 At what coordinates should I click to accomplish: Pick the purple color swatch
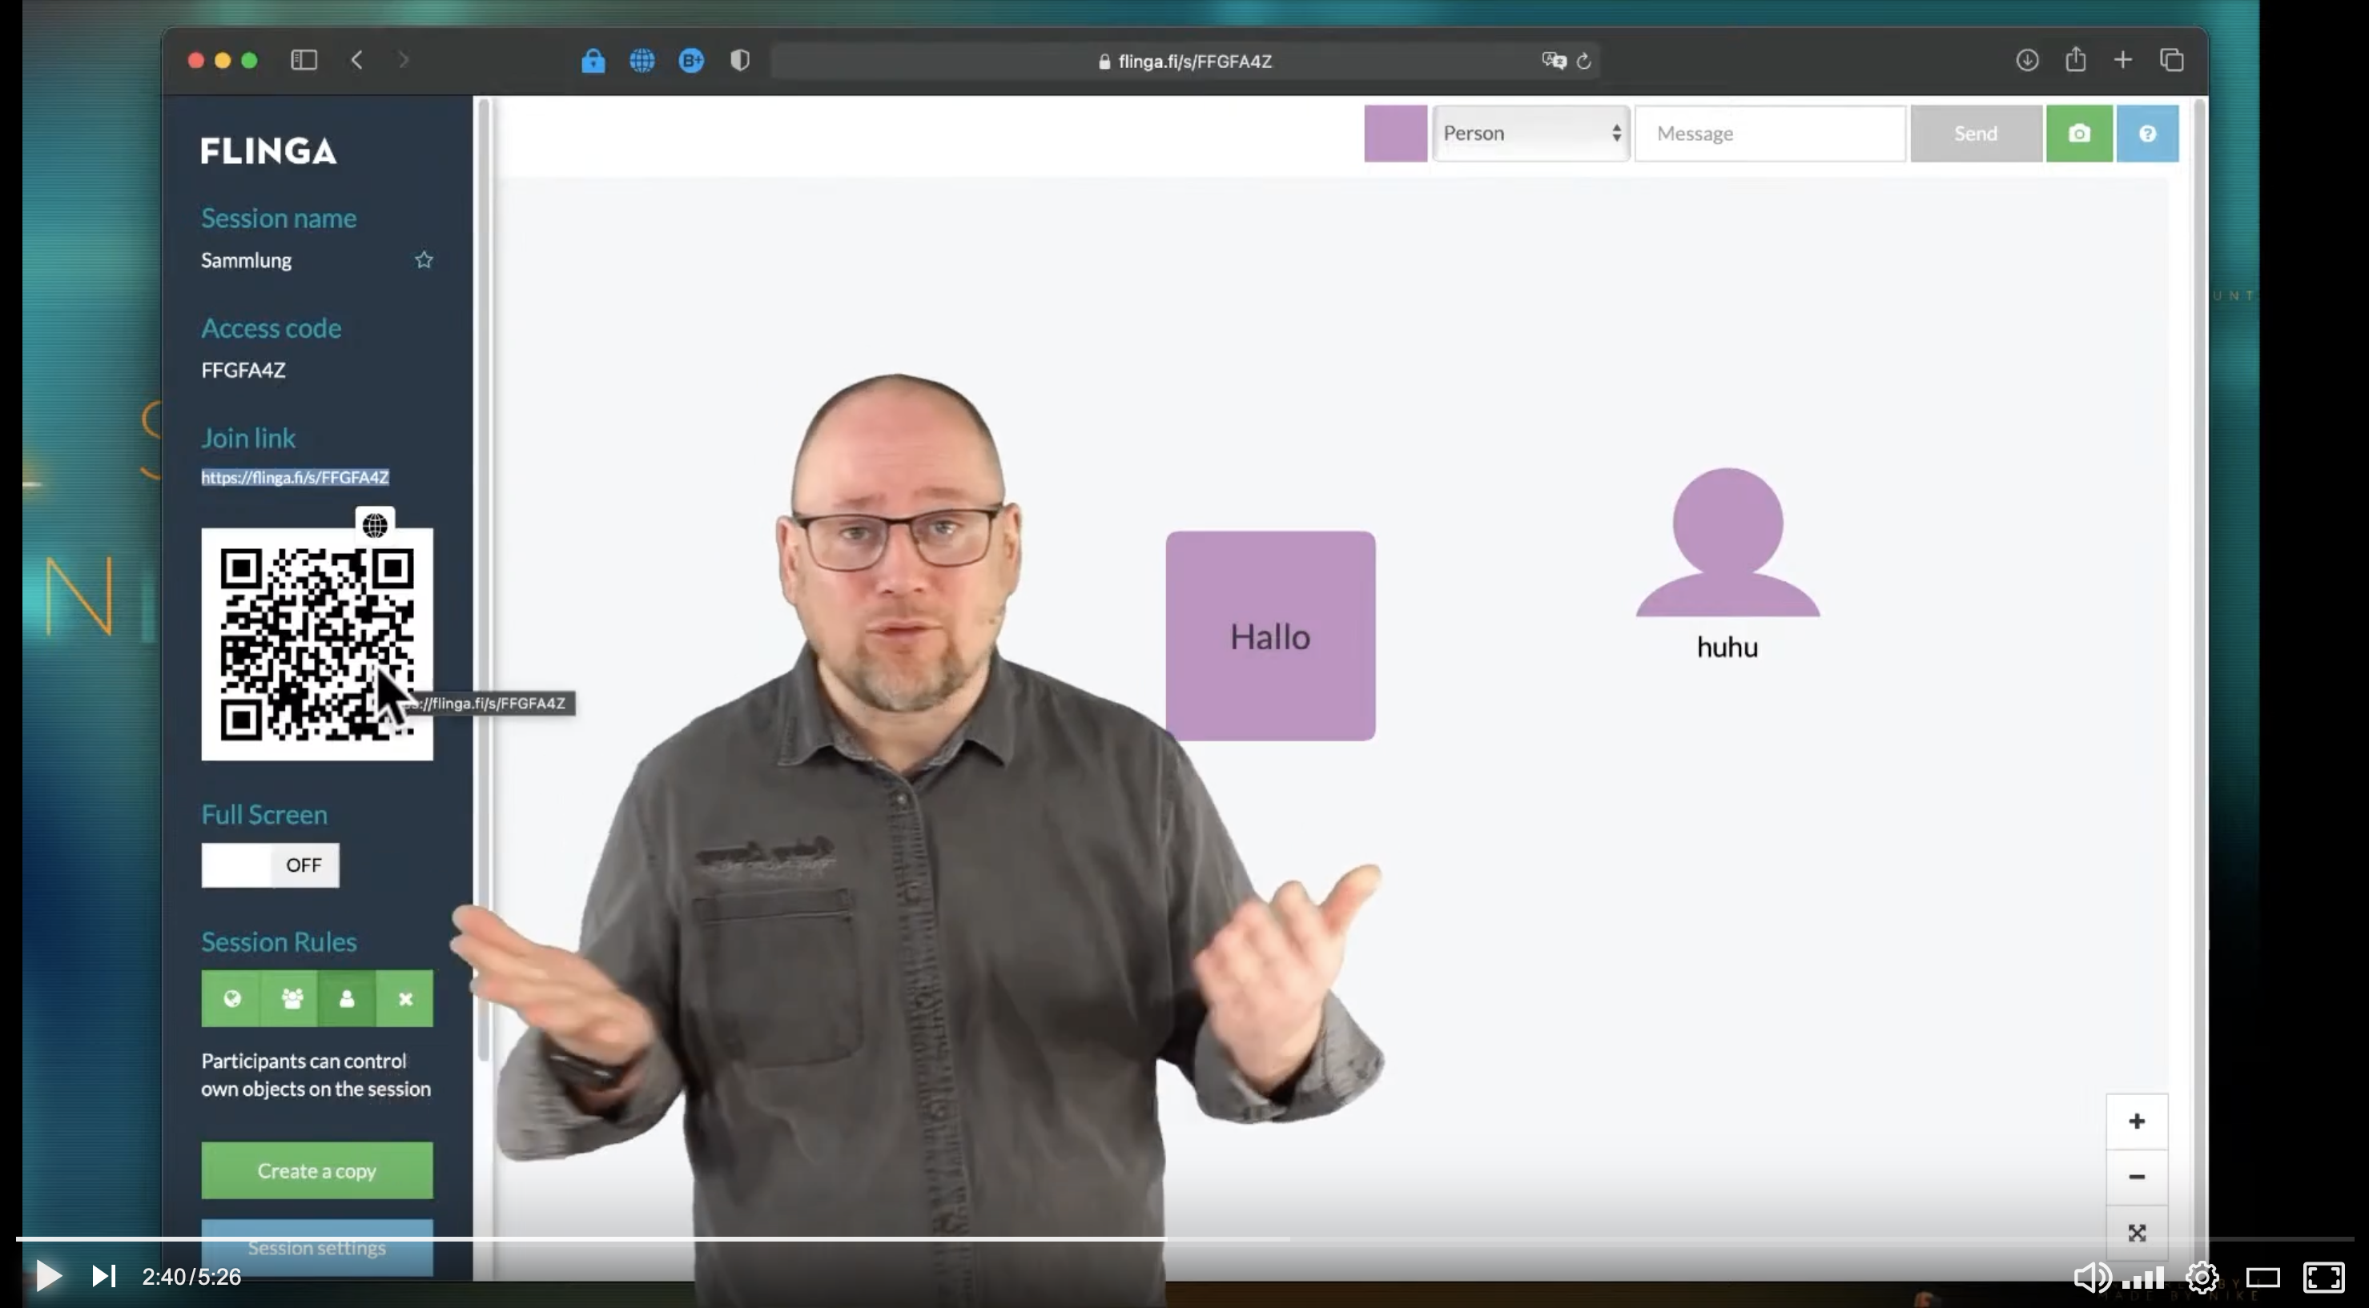point(1394,134)
